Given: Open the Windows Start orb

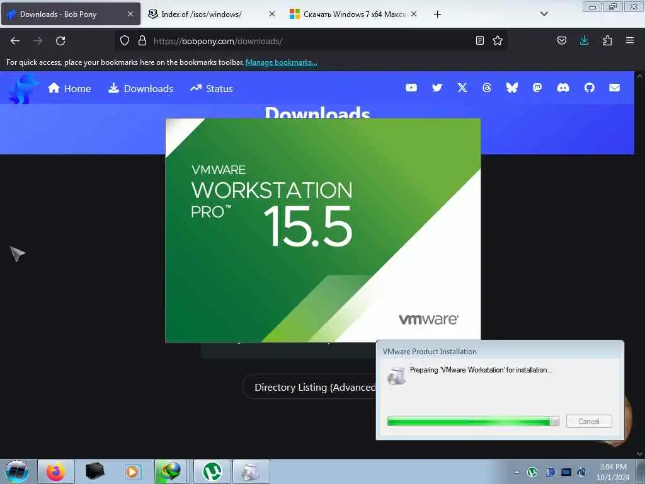Looking at the screenshot, I should tap(17, 471).
